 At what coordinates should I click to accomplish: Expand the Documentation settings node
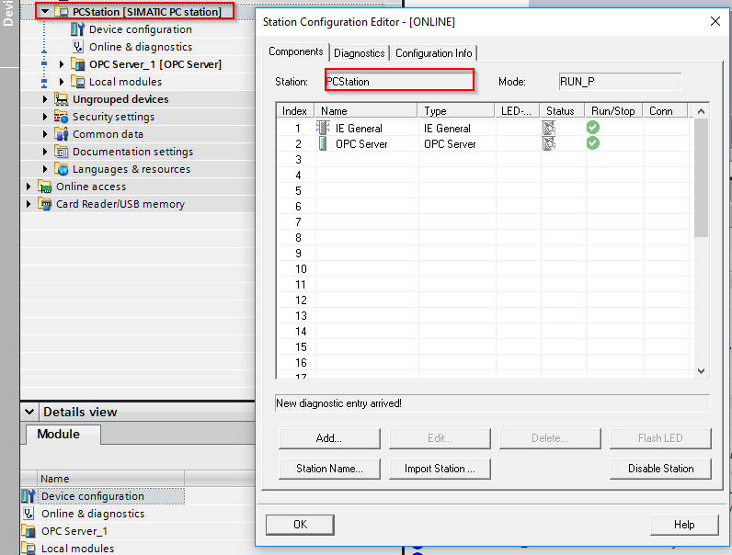tap(45, 152)
